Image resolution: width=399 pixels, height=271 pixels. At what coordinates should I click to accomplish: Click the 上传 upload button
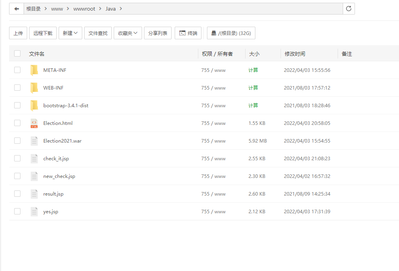coord(18,33)
